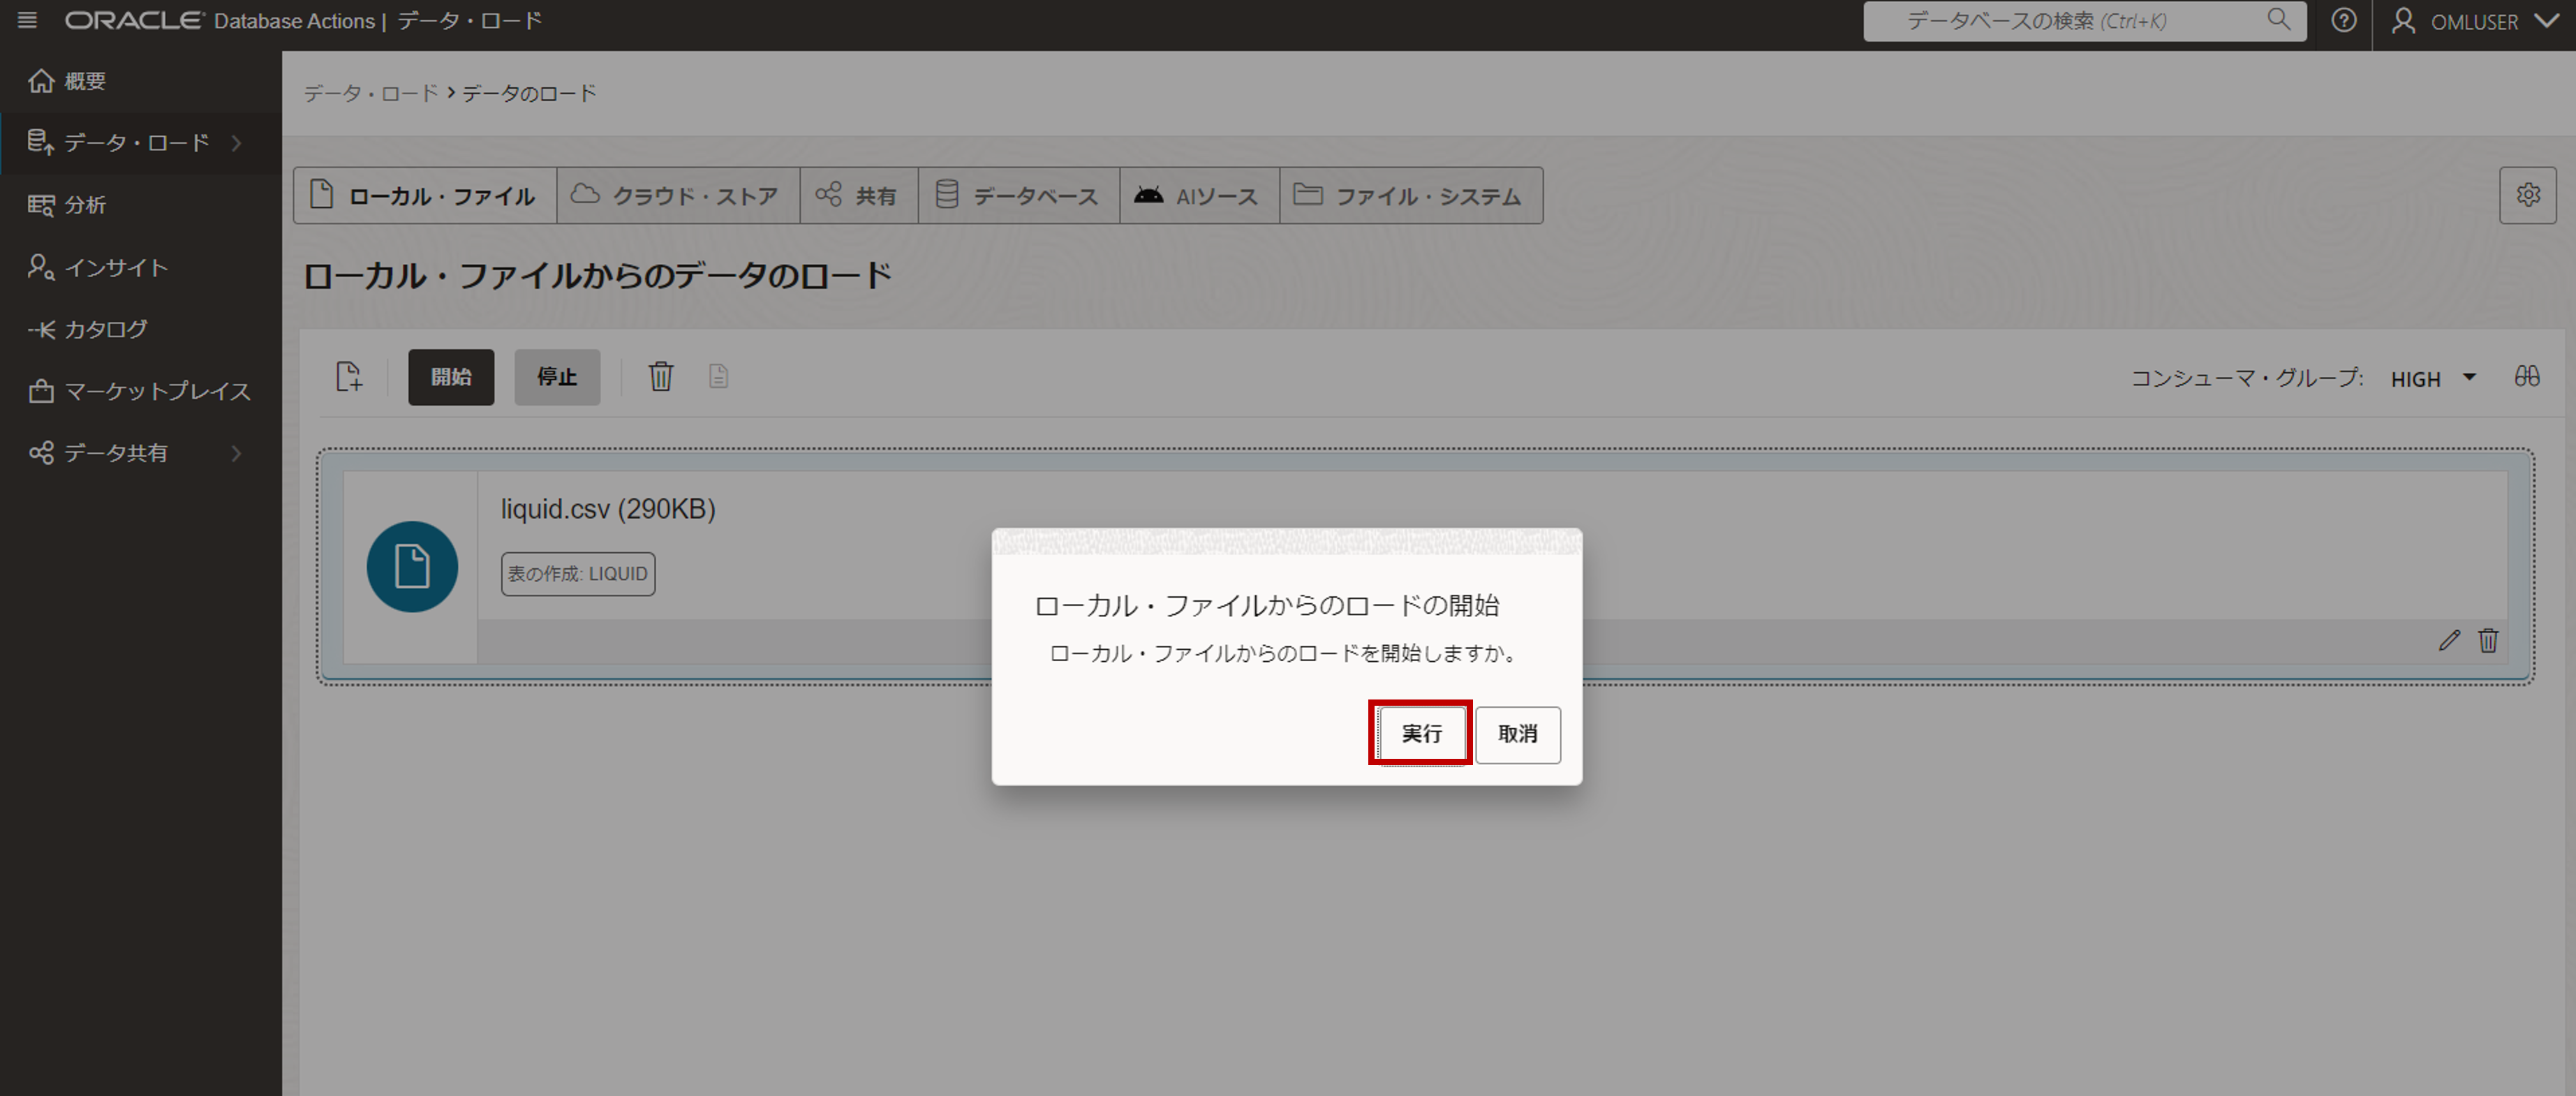Open data load settings gear
This screenshot has width=2576, height=1096.
point(2527,195)
